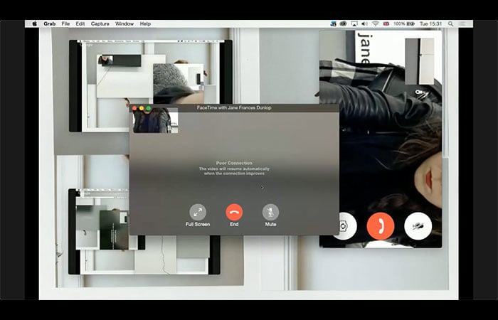
Task: Click bottom-left nested desktop screenshot
Action: (144, 231)
